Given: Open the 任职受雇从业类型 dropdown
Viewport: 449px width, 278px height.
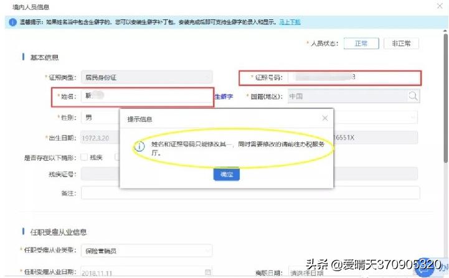Looking at the screenshot, I should click(146, 251).
